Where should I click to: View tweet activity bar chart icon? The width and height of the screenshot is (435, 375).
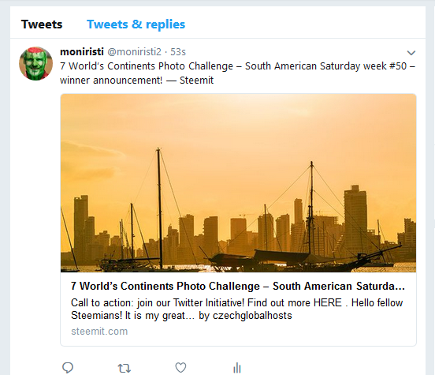237,367
